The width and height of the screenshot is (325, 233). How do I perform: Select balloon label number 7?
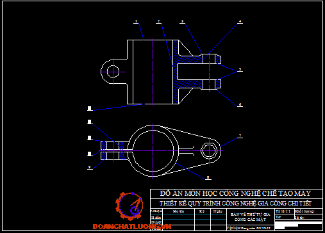coord(240,136)
